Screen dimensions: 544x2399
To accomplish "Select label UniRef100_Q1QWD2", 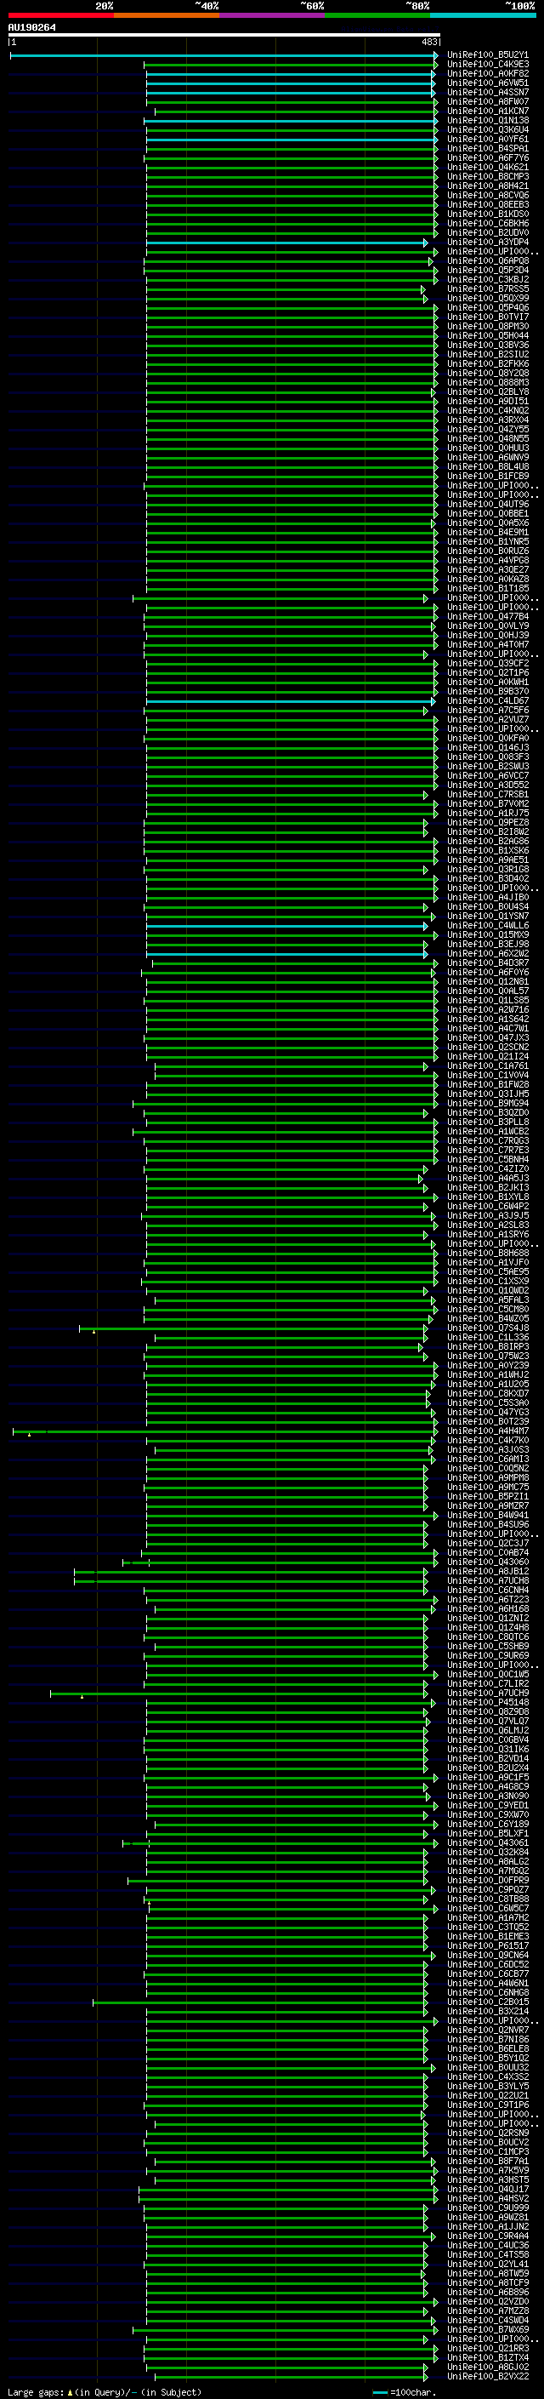I will tap(487, 1291).
